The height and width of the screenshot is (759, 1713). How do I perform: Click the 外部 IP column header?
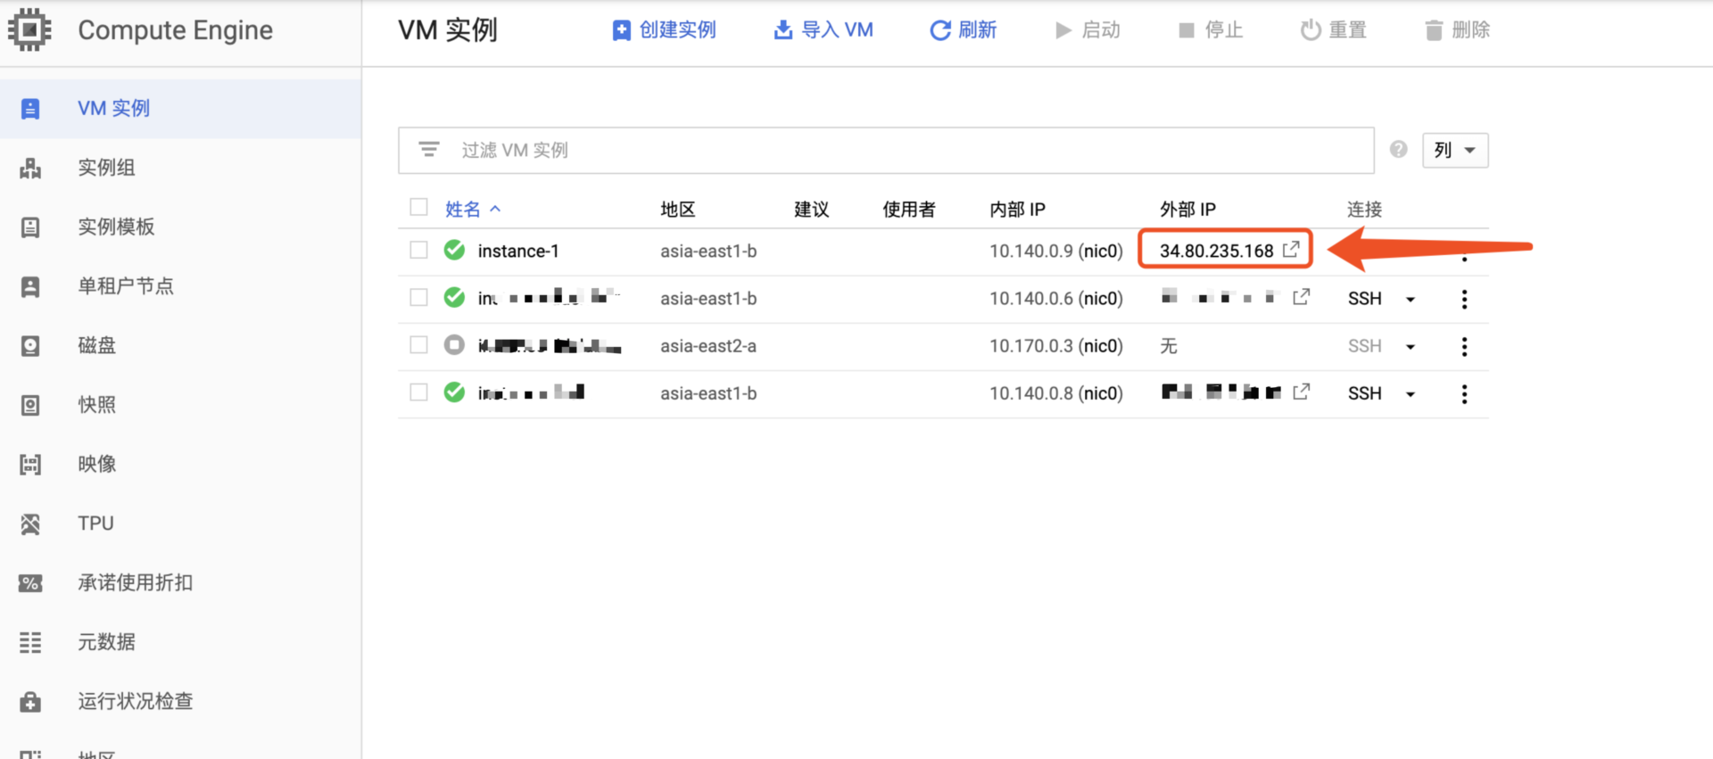(1188, 210)
